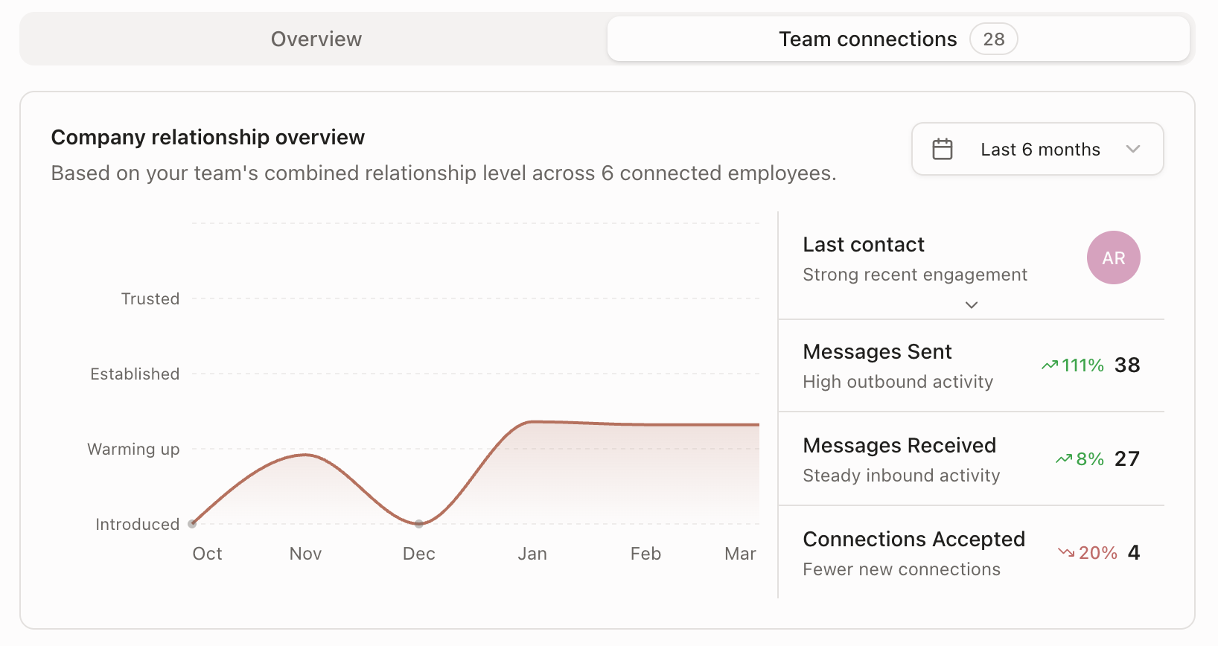Click the Mar month label
This screenshot has height=646, width=1218.
[x=740, y=554]
